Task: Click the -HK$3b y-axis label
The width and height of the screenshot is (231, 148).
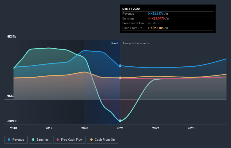Action: click(x=12, y=121)
